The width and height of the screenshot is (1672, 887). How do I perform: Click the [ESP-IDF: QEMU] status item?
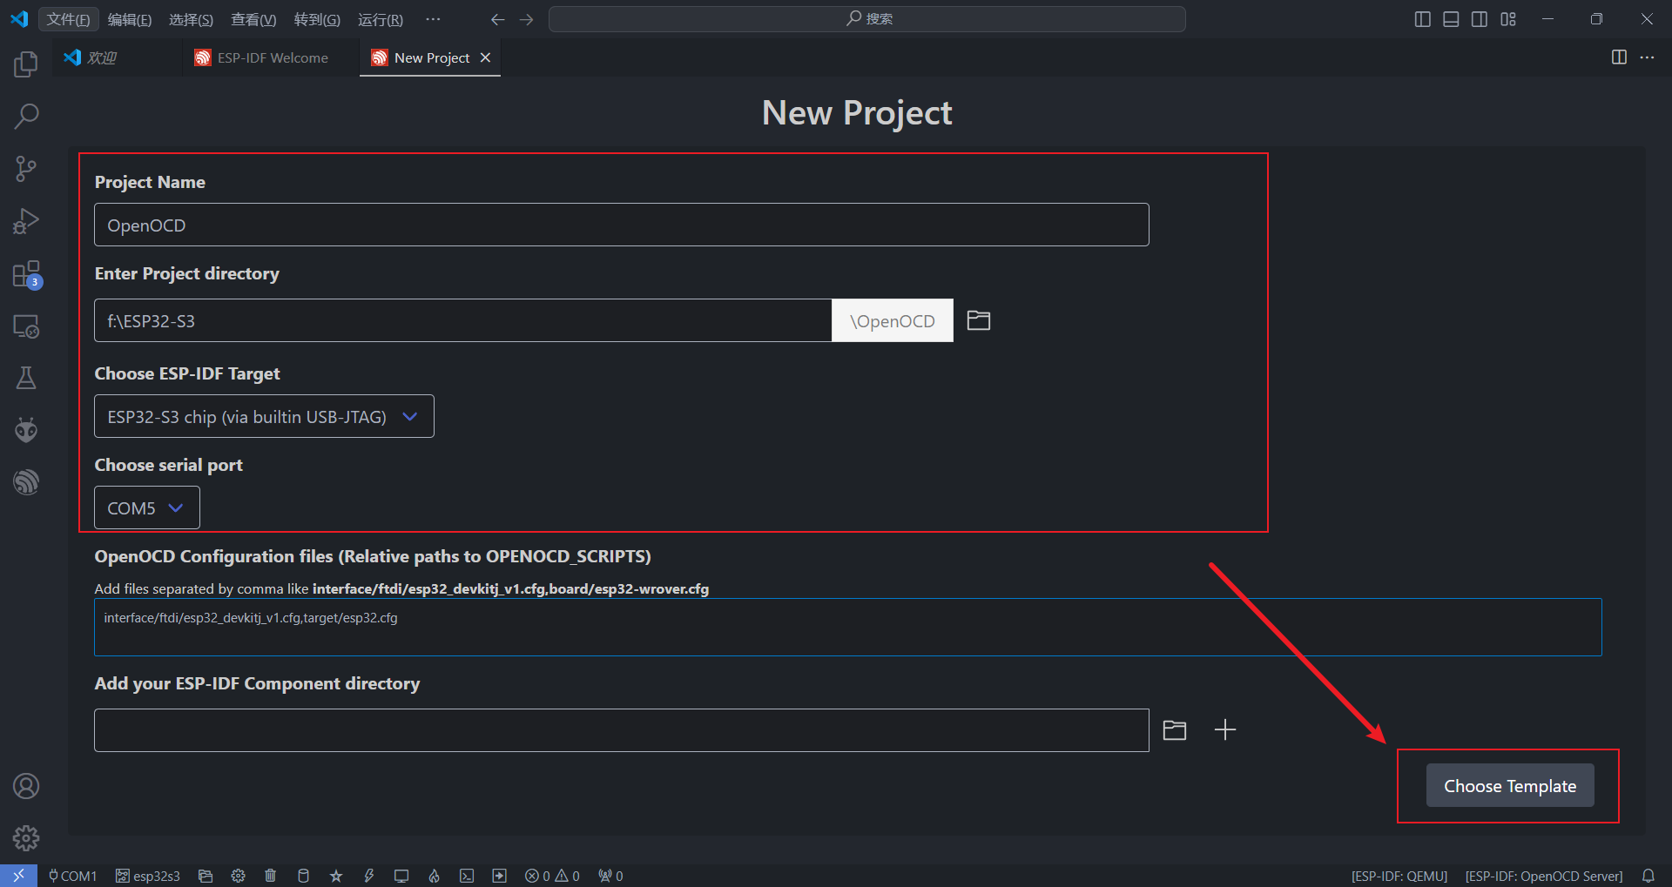[1399, 876]
